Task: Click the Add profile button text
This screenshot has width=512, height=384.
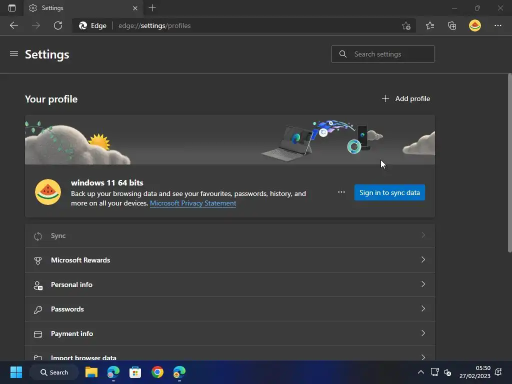Action: click(412, 98)
